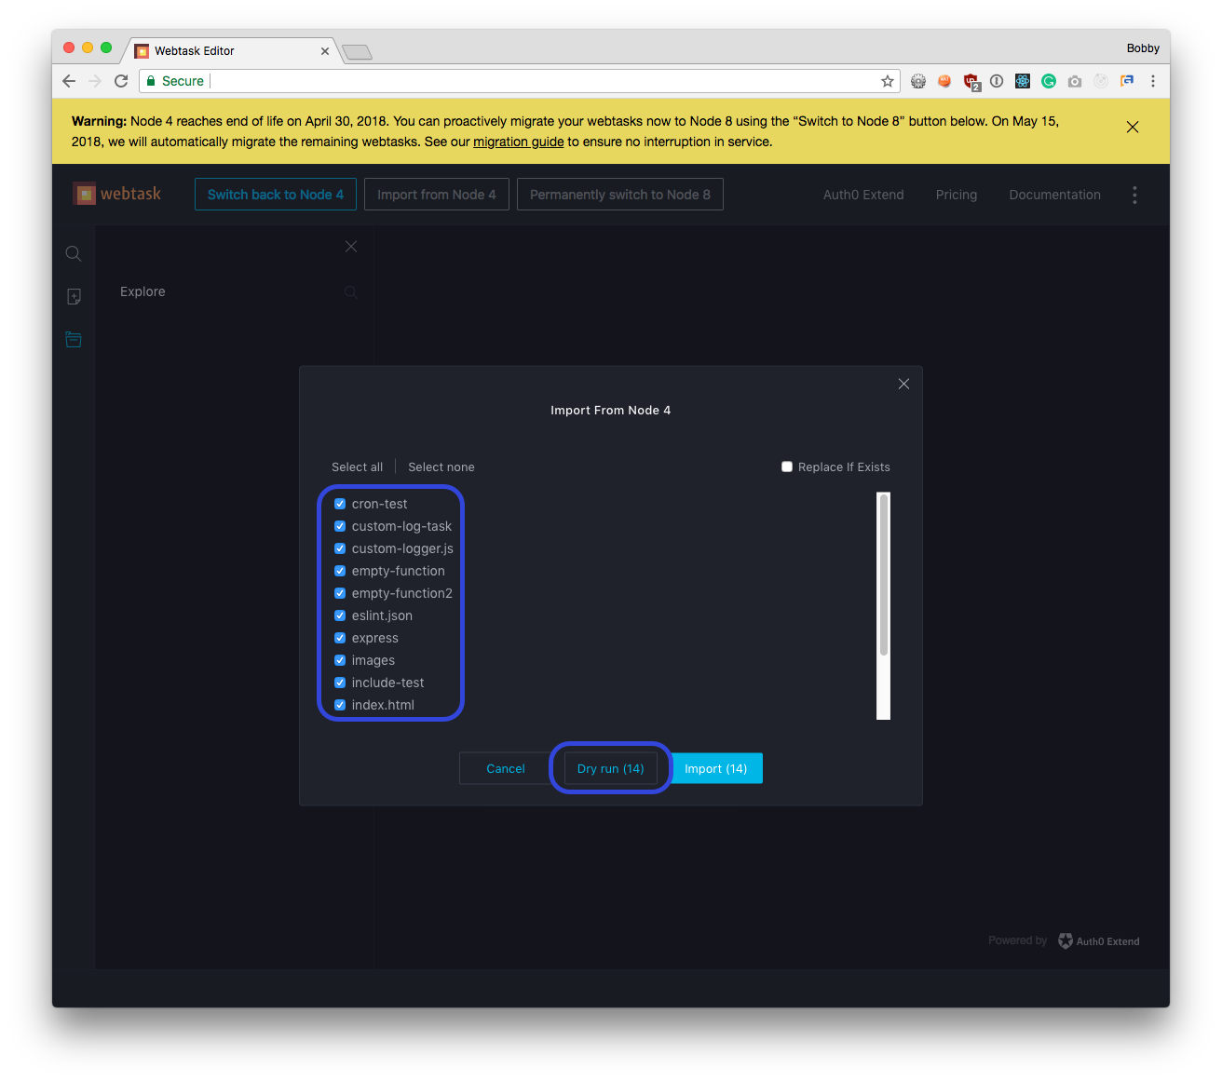Open the Pricing nav link
Image resolution: width=1222 pixels, height=1082 pixels.
click(x=957, y=195)
